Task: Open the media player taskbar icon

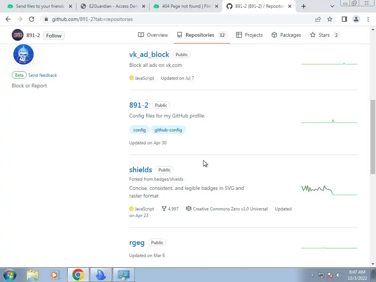Action: (55, 275)
